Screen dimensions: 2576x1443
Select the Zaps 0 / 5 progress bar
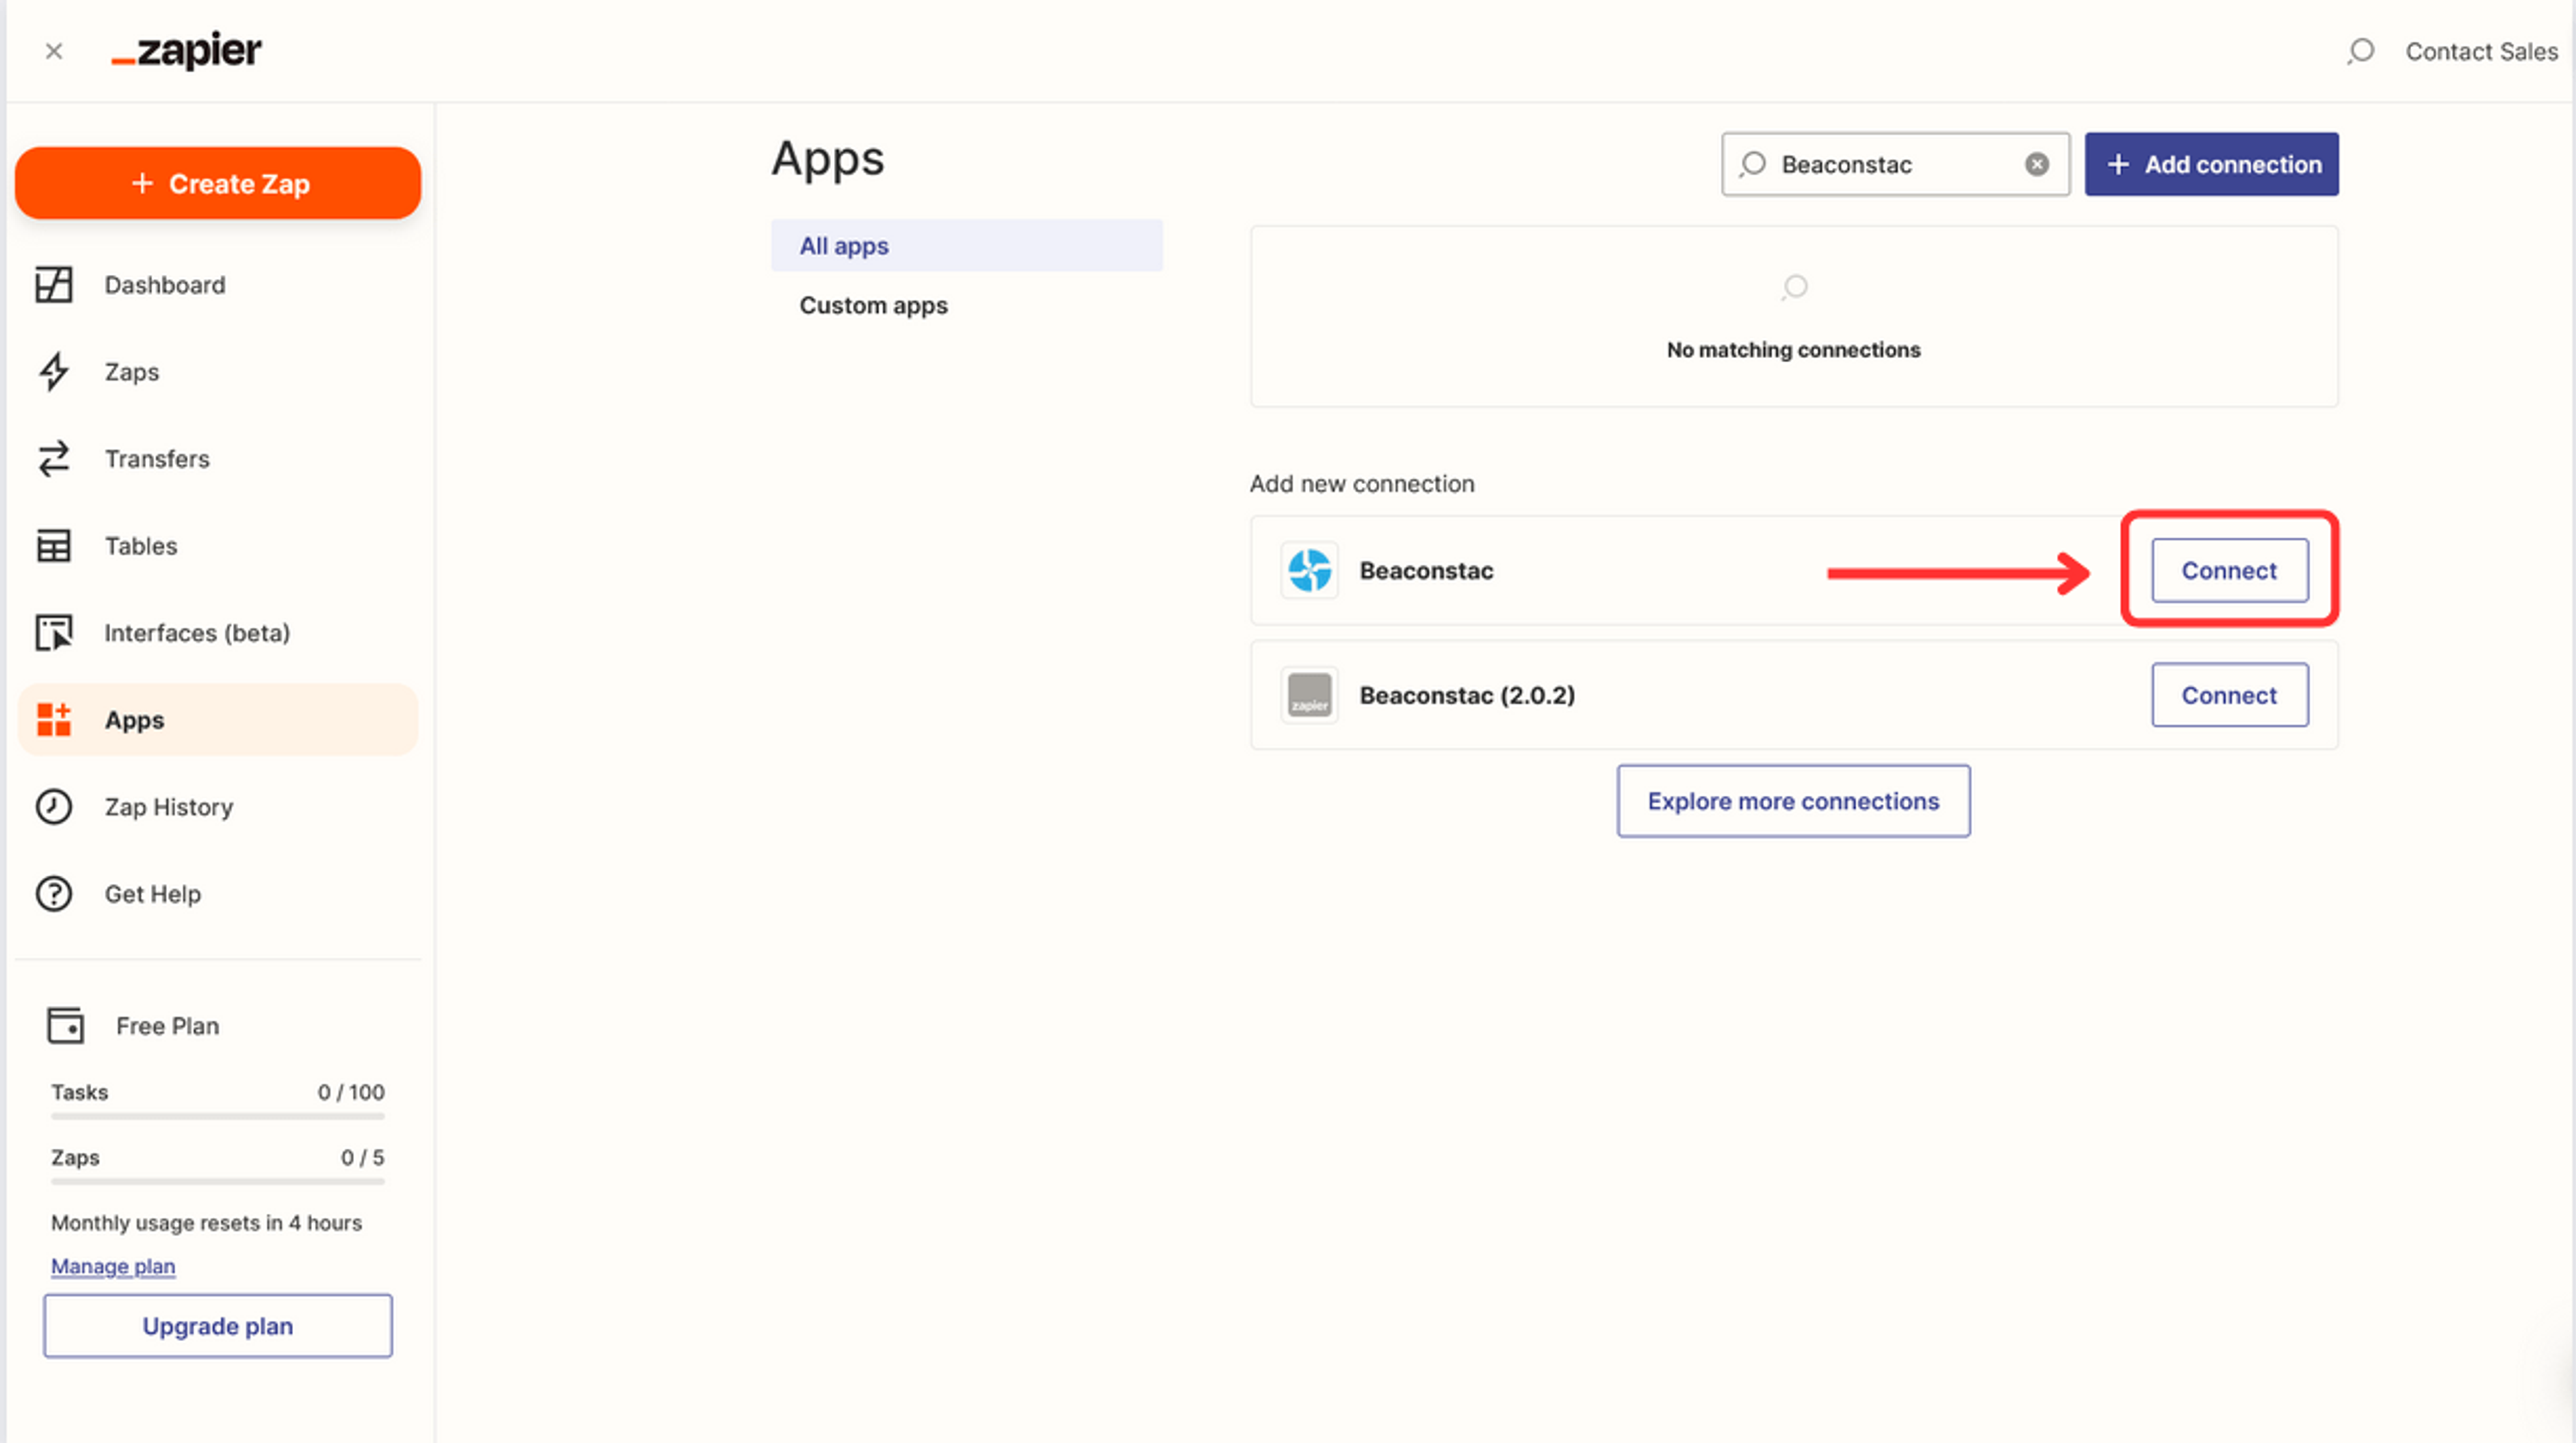pyautogui.click(x=218, y=1181)
